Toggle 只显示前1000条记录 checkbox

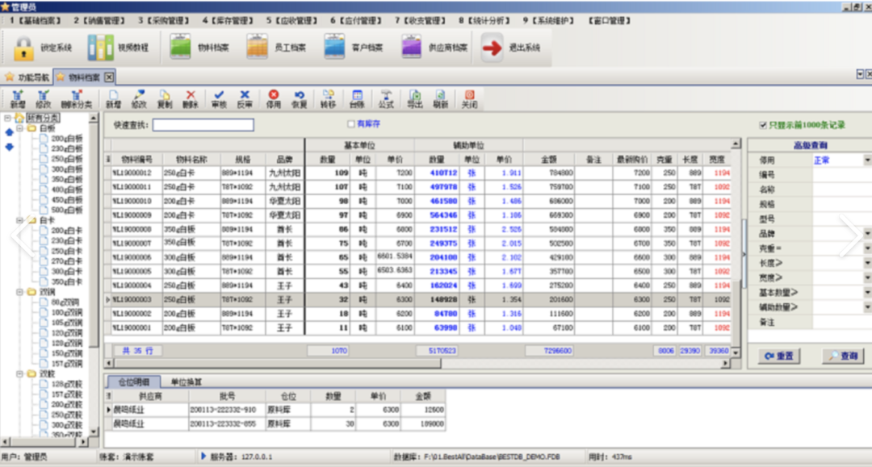tap(763, 125)
